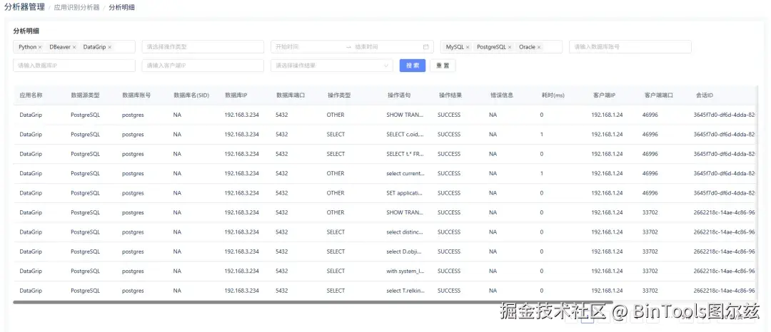Click the 数据库名(SID) column header

pos(191,95)
